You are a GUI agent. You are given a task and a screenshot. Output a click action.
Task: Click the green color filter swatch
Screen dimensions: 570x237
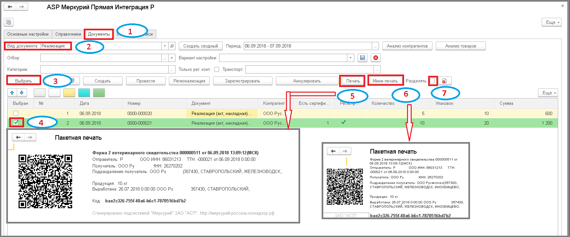pos(99,93)
